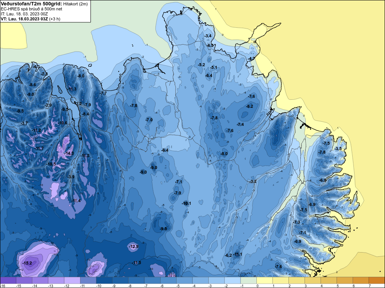The height and width of the screenshot is (288, 385).
Task: Click the -3.7 temperature value
Action: point(24,123)
